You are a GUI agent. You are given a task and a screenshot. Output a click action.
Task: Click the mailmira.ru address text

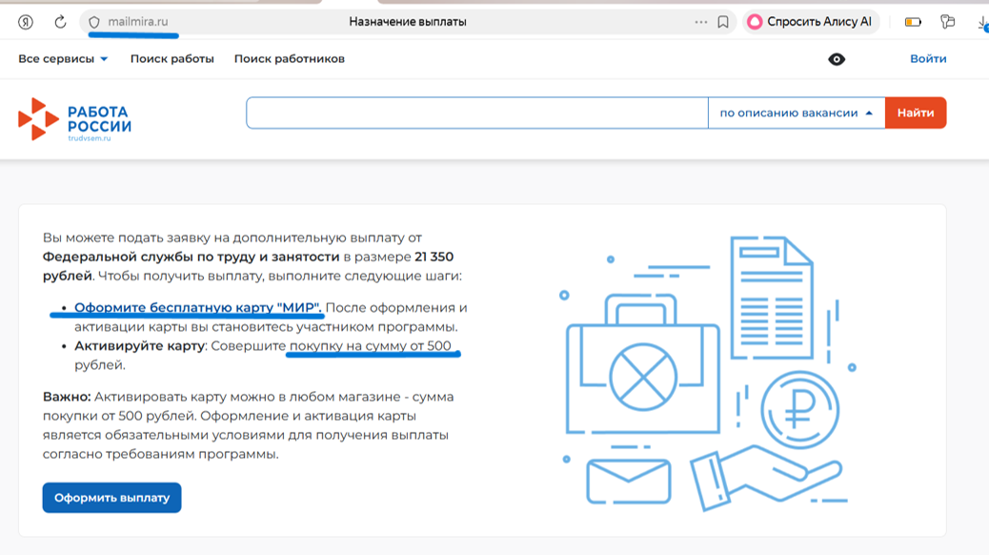coord(137,22)
